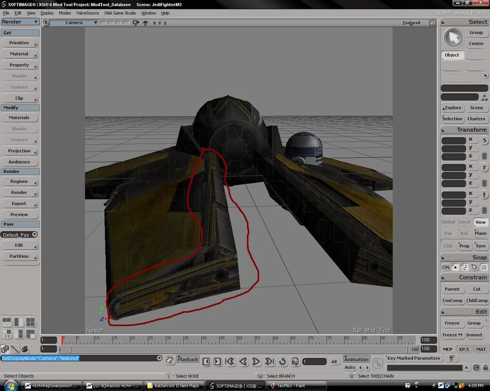Screen dimensions: 490x391
Task: Click the Clusters button
Action: [476, 119]
